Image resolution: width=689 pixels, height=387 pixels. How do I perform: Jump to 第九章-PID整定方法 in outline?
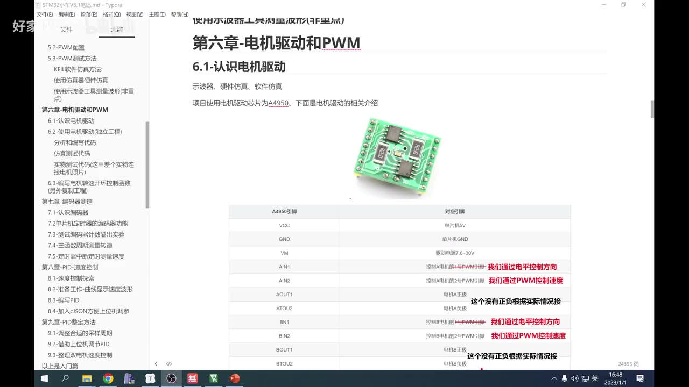point(69,322)
